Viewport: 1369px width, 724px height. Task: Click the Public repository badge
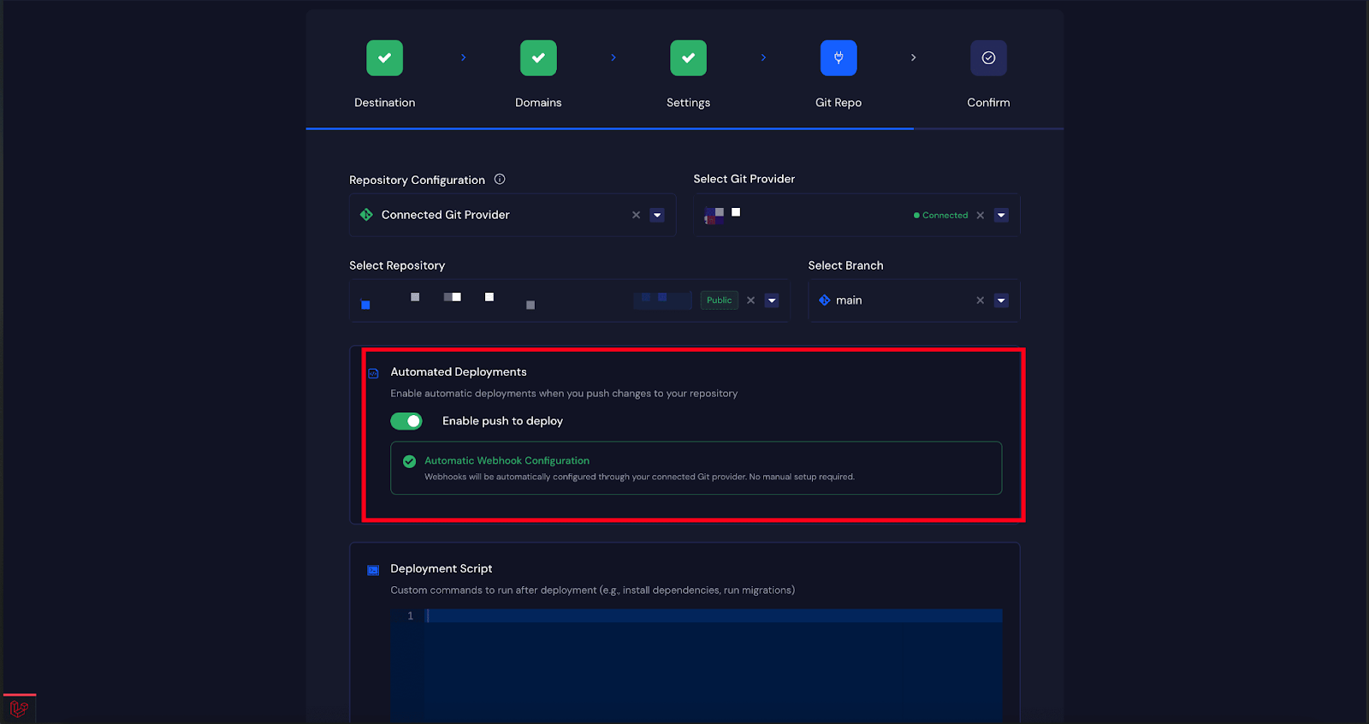point(719,300)
